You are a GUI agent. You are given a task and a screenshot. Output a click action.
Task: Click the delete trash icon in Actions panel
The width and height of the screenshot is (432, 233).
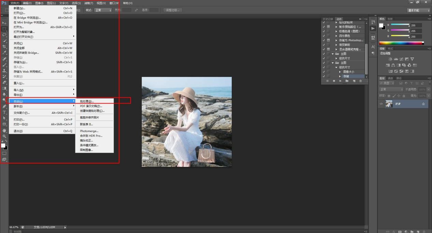[x=360, y=81]
